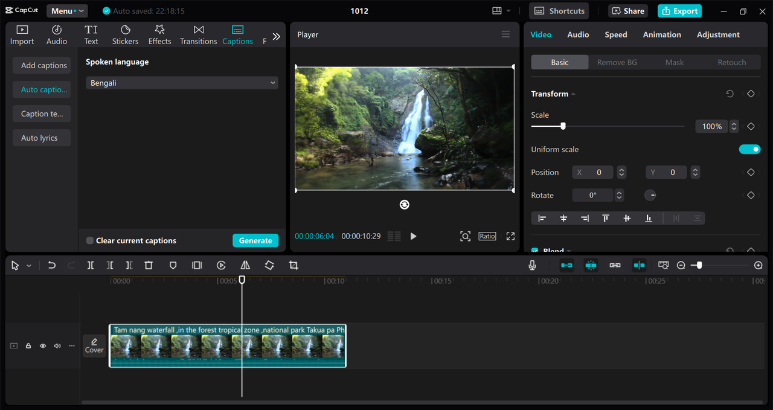Play the video preview

(414, 236)
